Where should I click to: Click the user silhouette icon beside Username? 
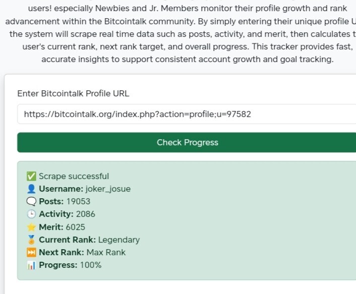pyautogui.click(x=31, y=189)
